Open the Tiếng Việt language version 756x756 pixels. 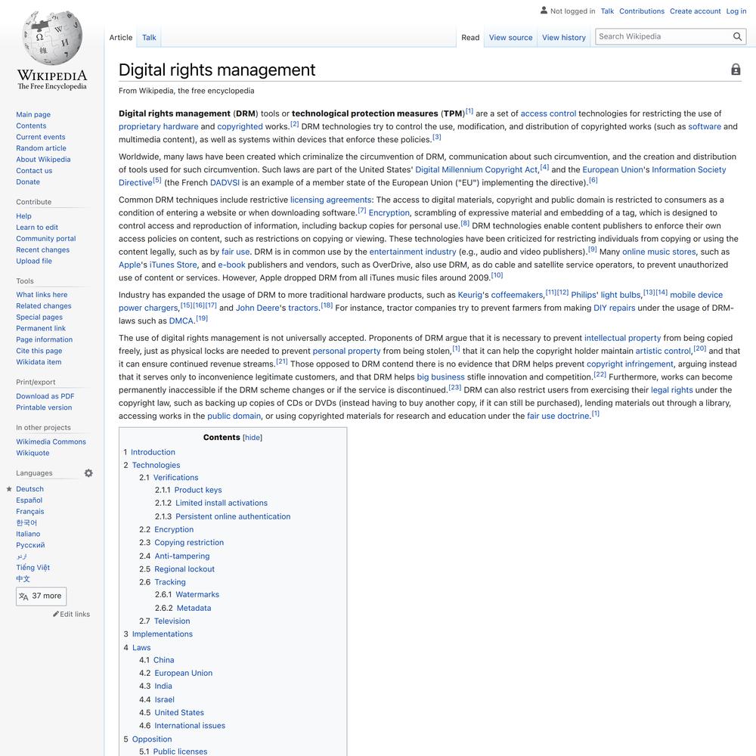click(x=33, y=568)
